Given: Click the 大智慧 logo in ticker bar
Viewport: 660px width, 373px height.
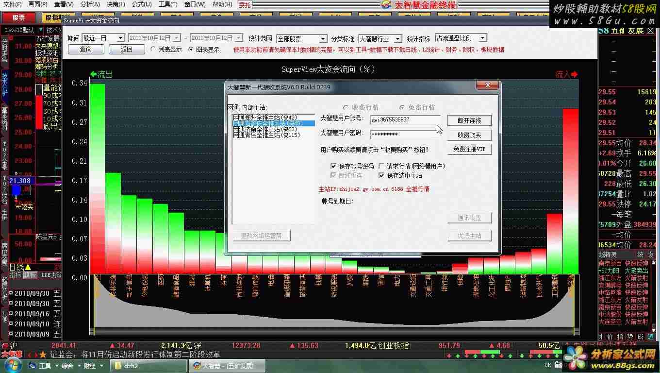Looking at the screenshot, I should [x=12, y=355].
